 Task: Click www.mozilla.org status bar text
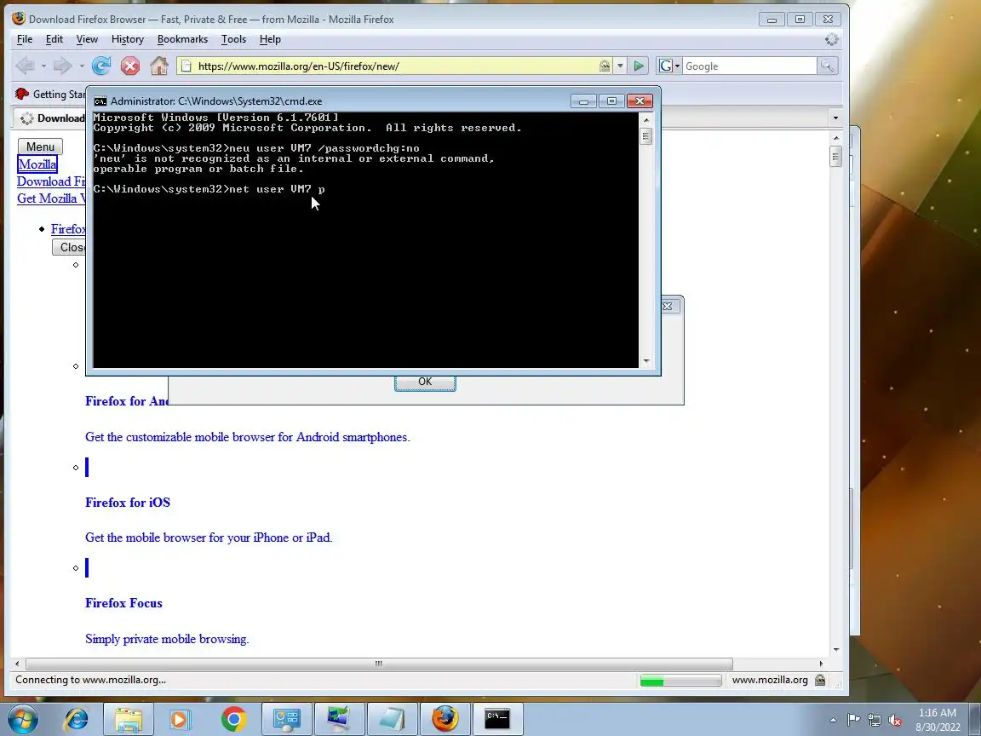[770, 680]
